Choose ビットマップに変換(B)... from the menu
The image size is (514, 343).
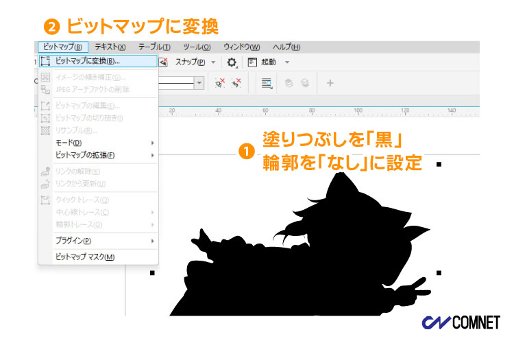coord(98,61)
